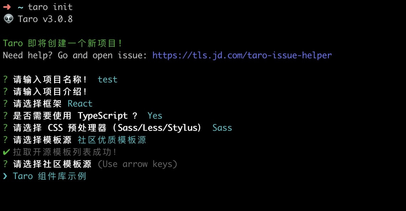Click the question mark before 请输入项目名称
Viewport: 406px width, 211px height.
coord(5,80)
